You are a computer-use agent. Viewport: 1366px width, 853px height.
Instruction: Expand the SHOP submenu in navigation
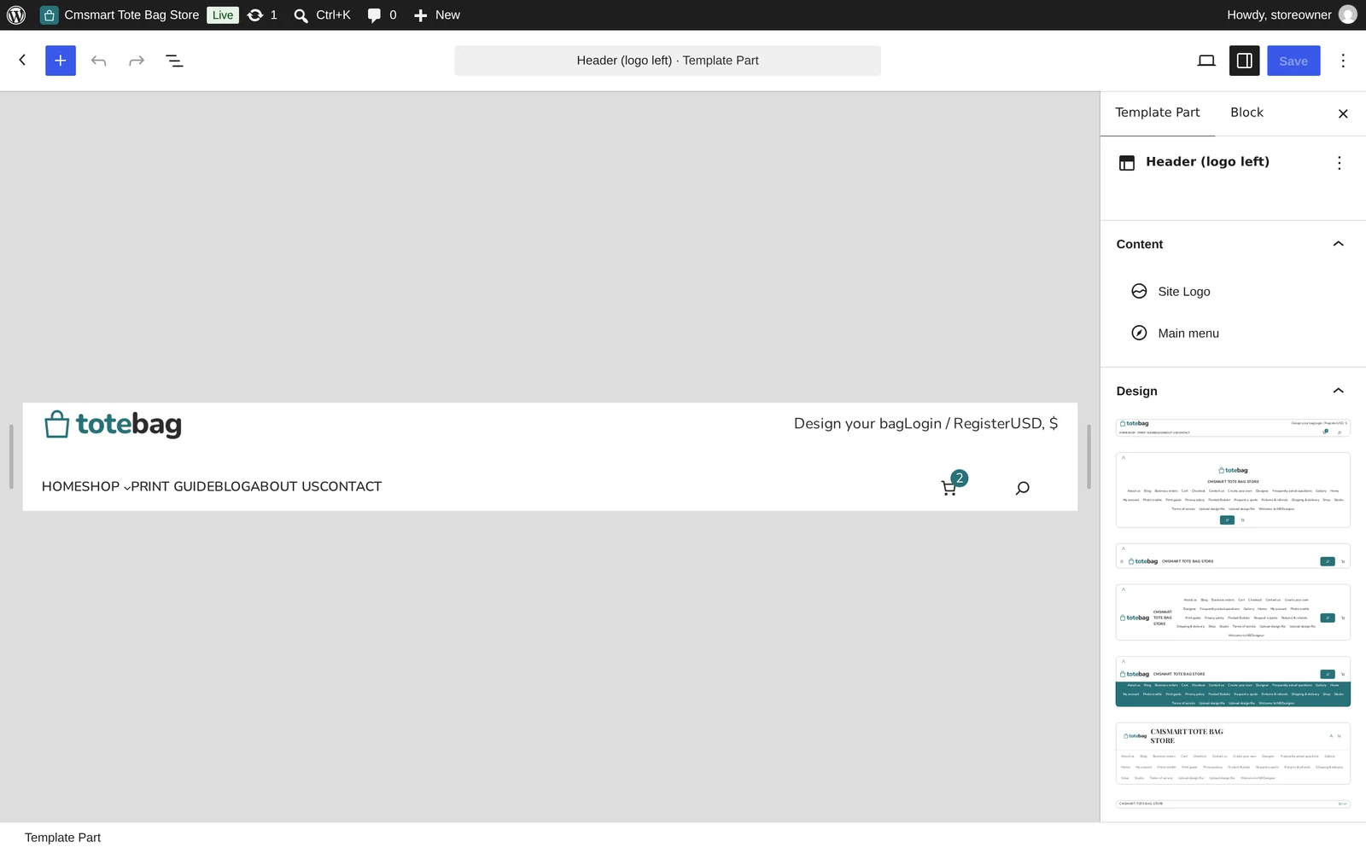pyautogui.click(x=127, y=487)
